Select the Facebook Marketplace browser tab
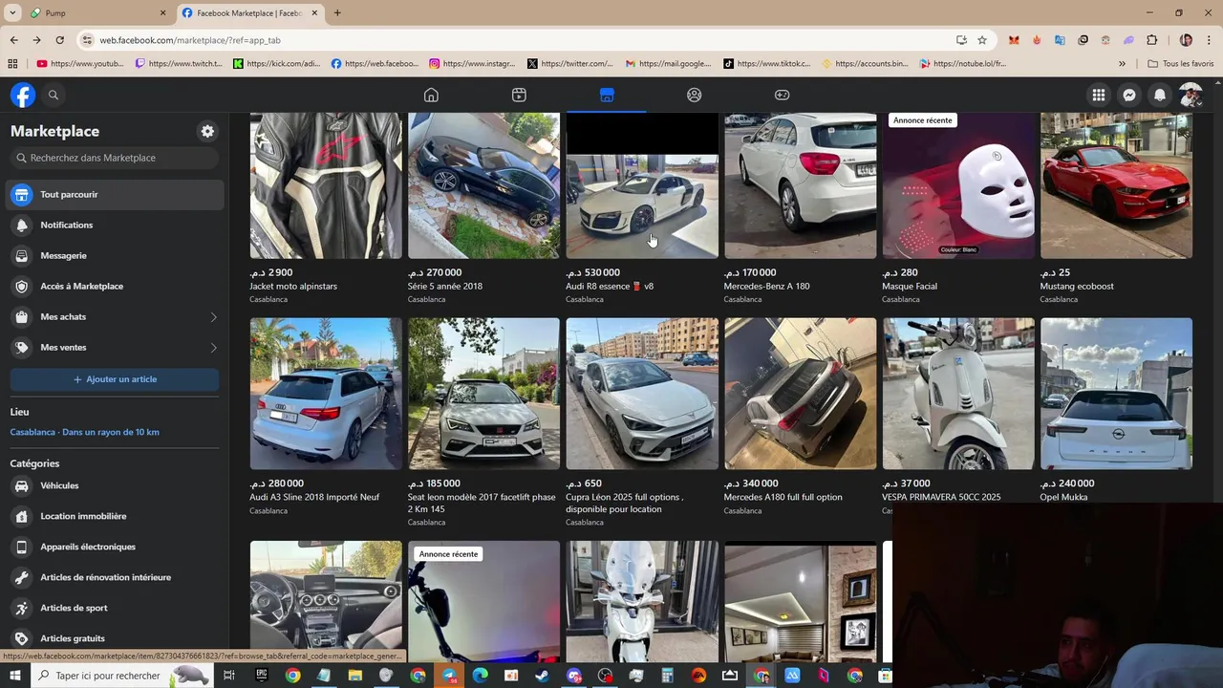Viewport: 1223px width, 688px height. point(250,13)
